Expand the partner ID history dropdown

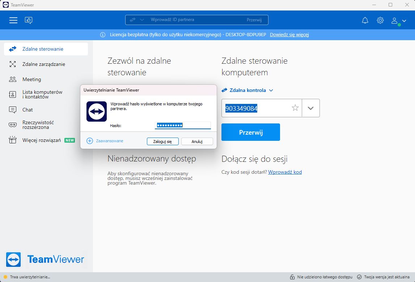[x=311, y=108]
